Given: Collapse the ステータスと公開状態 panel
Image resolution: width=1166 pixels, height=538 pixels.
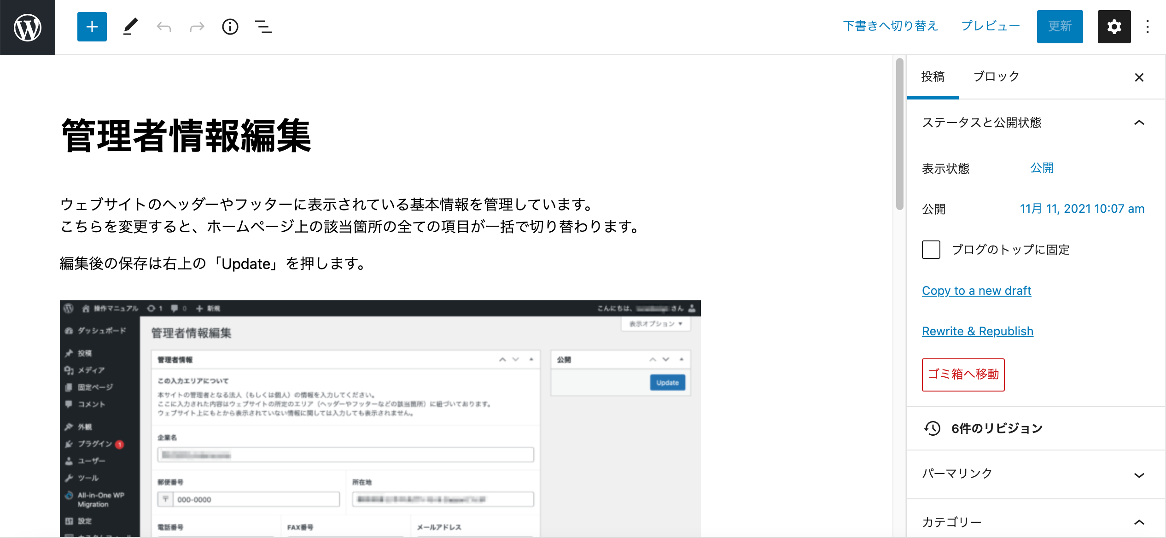Looking at the screenshot, I should [1139, 123].
